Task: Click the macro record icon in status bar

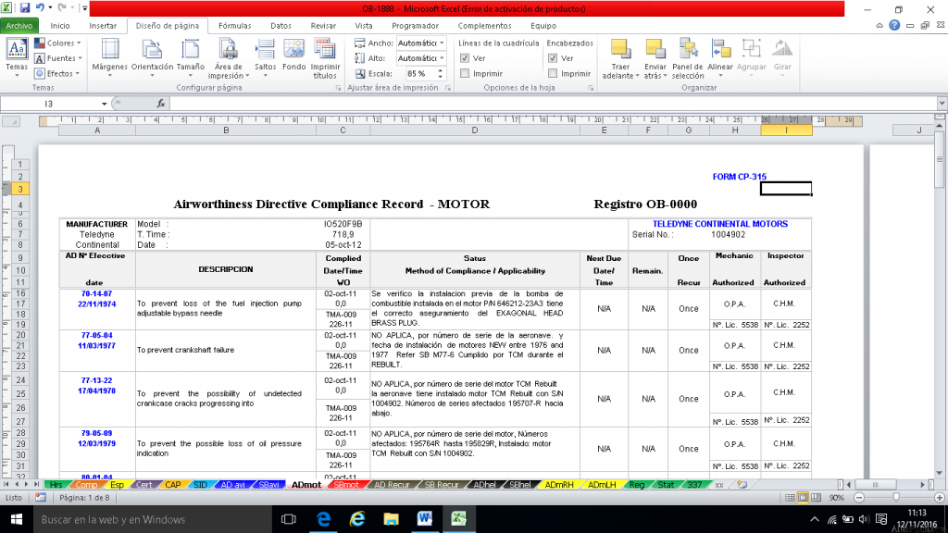Action: (41, 497)
